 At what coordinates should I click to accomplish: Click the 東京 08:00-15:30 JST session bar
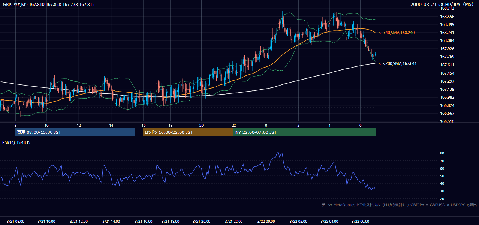point(75,132)
